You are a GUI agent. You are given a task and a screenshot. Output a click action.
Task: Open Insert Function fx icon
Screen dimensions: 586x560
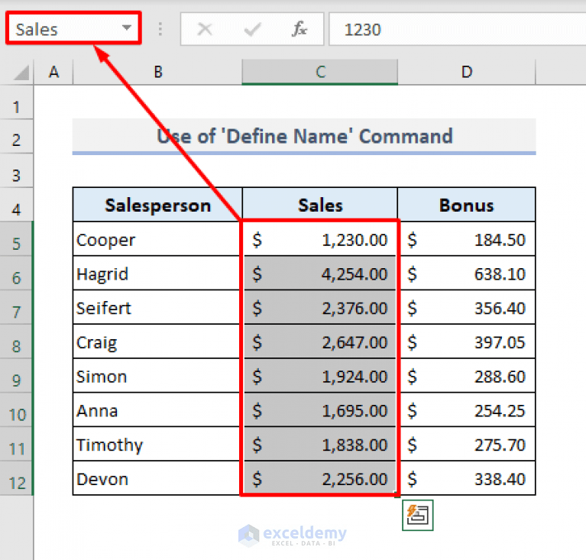point(299,29)
